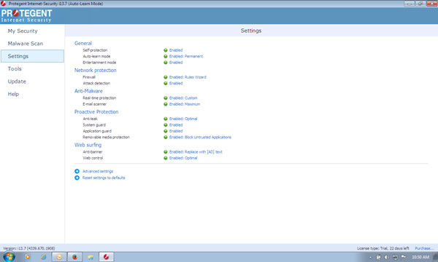Click the Reset settings arrow icon
This screenshot has width=438, height=262.
tap(77, 178)
